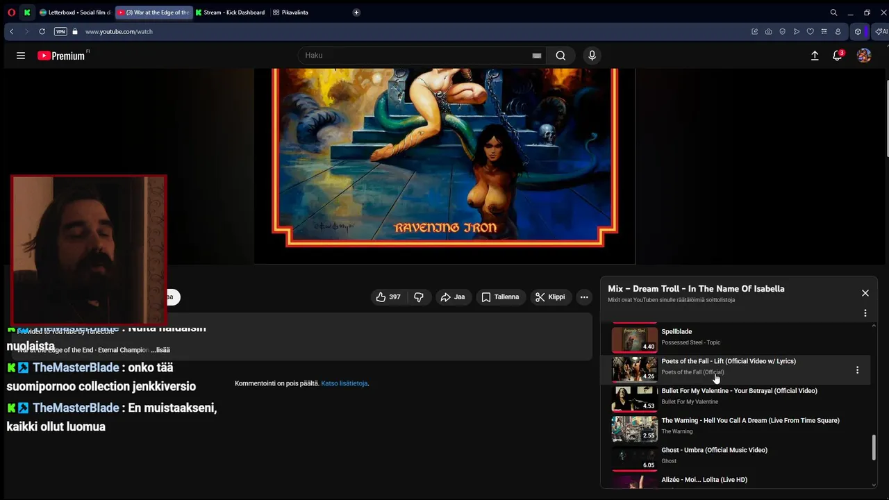Go forward with the browser forward arrow
Screen dimensions: 889x500
coord(26,31)
